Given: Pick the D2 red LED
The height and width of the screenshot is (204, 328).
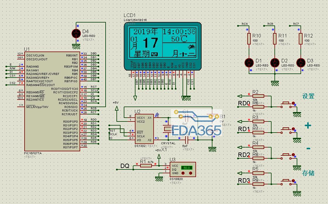Looking at the screenshot, I should pos(275,63).
